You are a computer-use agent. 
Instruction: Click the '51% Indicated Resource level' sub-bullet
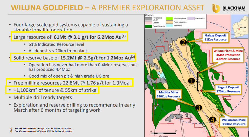click(x=56, y=44)
